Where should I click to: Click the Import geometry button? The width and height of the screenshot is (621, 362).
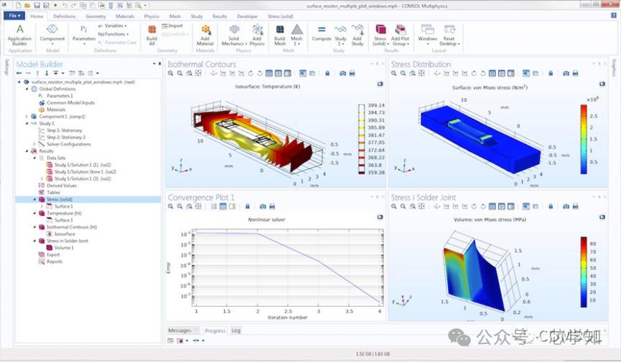pyautogui.click(x=172, y=26)
